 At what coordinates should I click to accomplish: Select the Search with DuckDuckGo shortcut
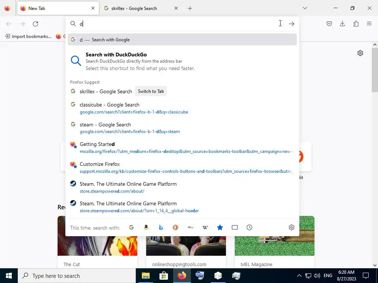182,61
